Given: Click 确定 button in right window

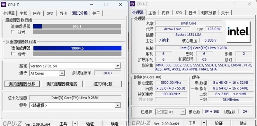Looking at the screenshot, I should coord(244,123).
